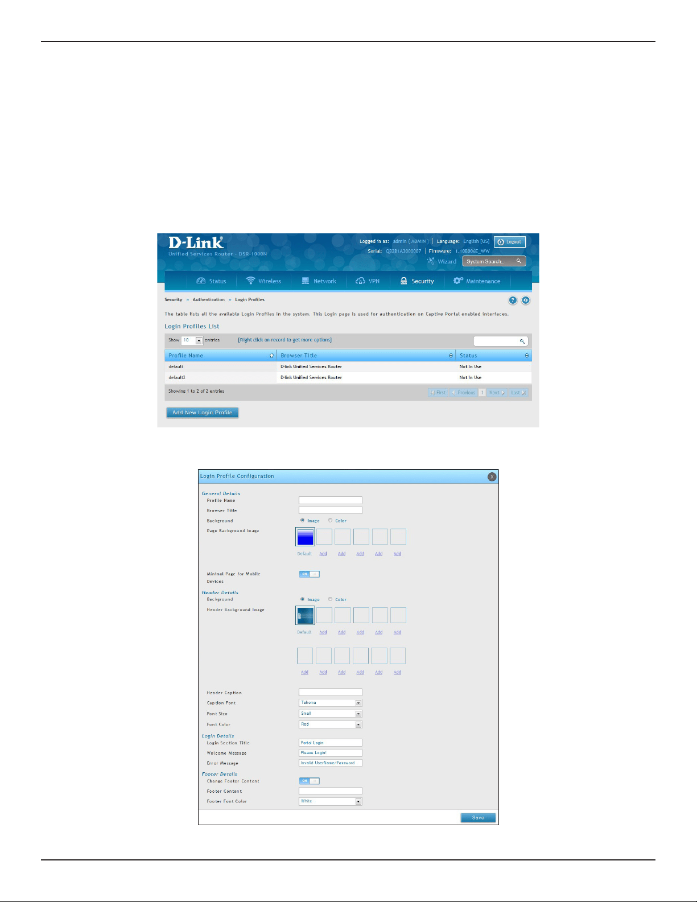Go to Next page button

click(497, 393)
